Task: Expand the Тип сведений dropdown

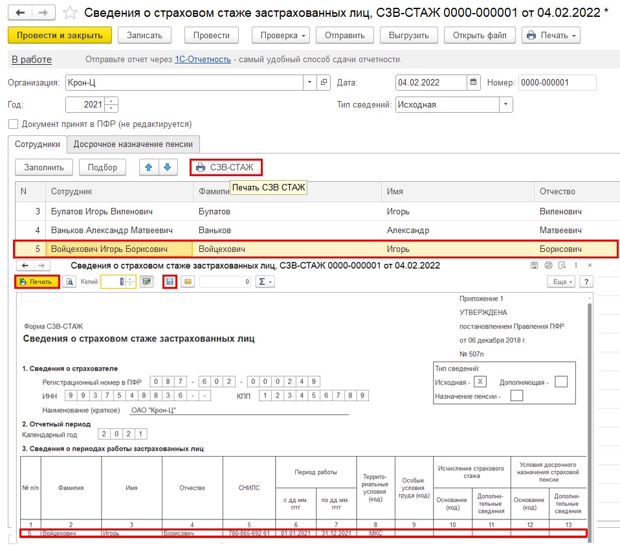Action: tap(505, 104)
